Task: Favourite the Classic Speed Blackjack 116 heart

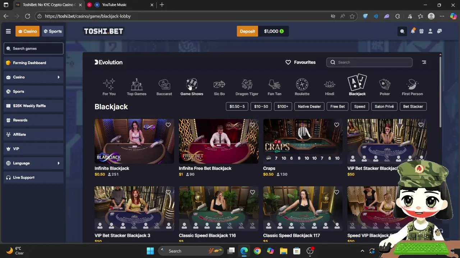Action: point(252,192)
